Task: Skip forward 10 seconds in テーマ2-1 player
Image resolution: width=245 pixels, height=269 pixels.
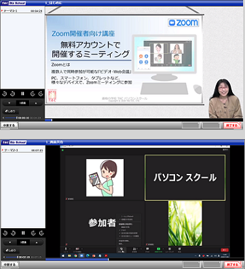Action: [x=33, y=233]
